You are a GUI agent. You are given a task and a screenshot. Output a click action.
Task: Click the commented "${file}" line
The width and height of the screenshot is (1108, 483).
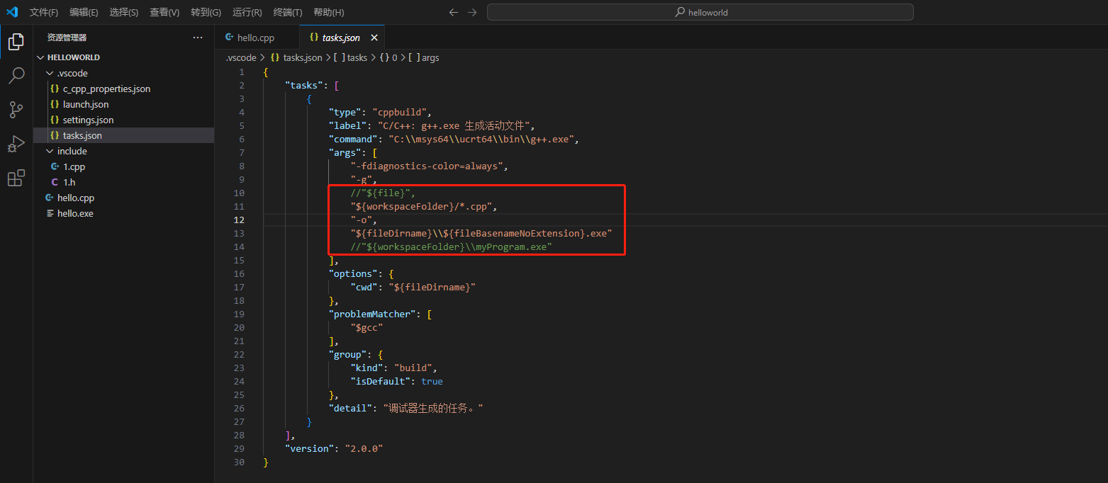pyautogui.click(x=382, y=193)
